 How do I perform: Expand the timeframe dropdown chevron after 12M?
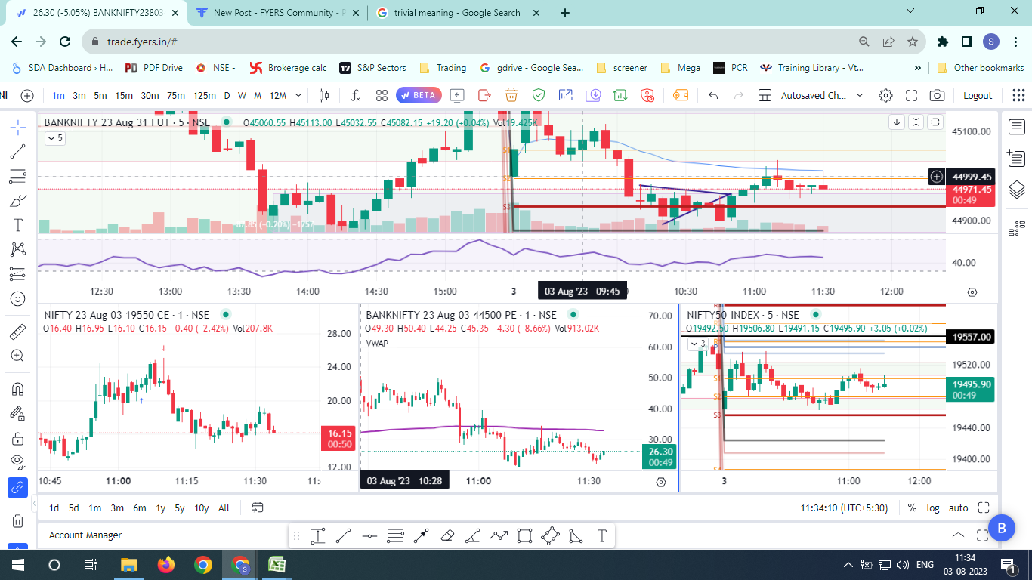(x=299, y=96)
